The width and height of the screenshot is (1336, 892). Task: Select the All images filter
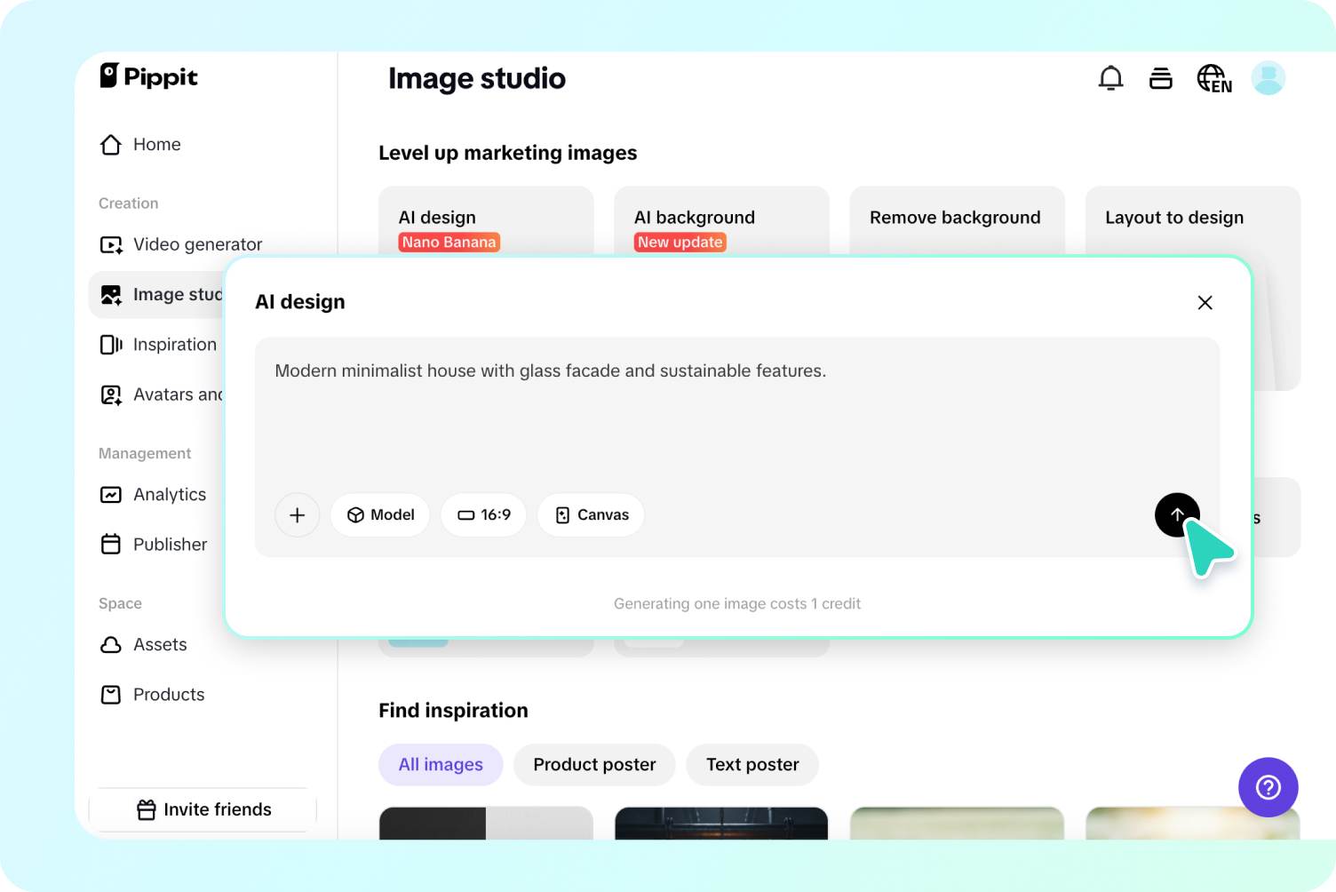coord(441,765)
